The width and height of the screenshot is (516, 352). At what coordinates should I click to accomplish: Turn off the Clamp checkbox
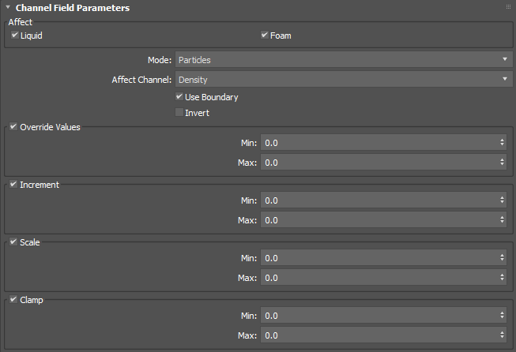click(x=13, y=300)
